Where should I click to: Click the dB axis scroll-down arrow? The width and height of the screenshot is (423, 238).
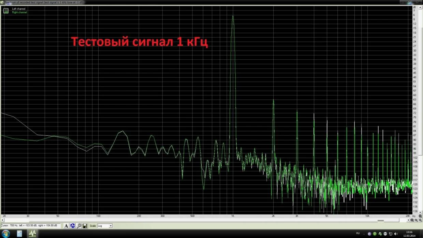[x=420, y=212]
